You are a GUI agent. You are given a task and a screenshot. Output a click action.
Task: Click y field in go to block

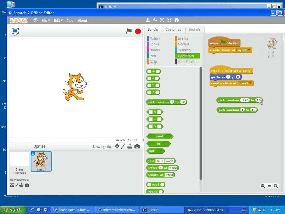tap(238, 77)
